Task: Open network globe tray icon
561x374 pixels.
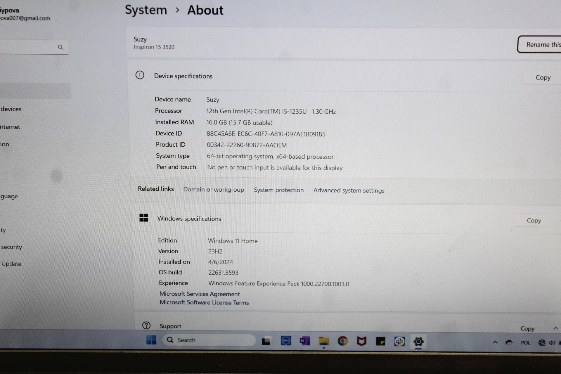Action: point(542,343)
